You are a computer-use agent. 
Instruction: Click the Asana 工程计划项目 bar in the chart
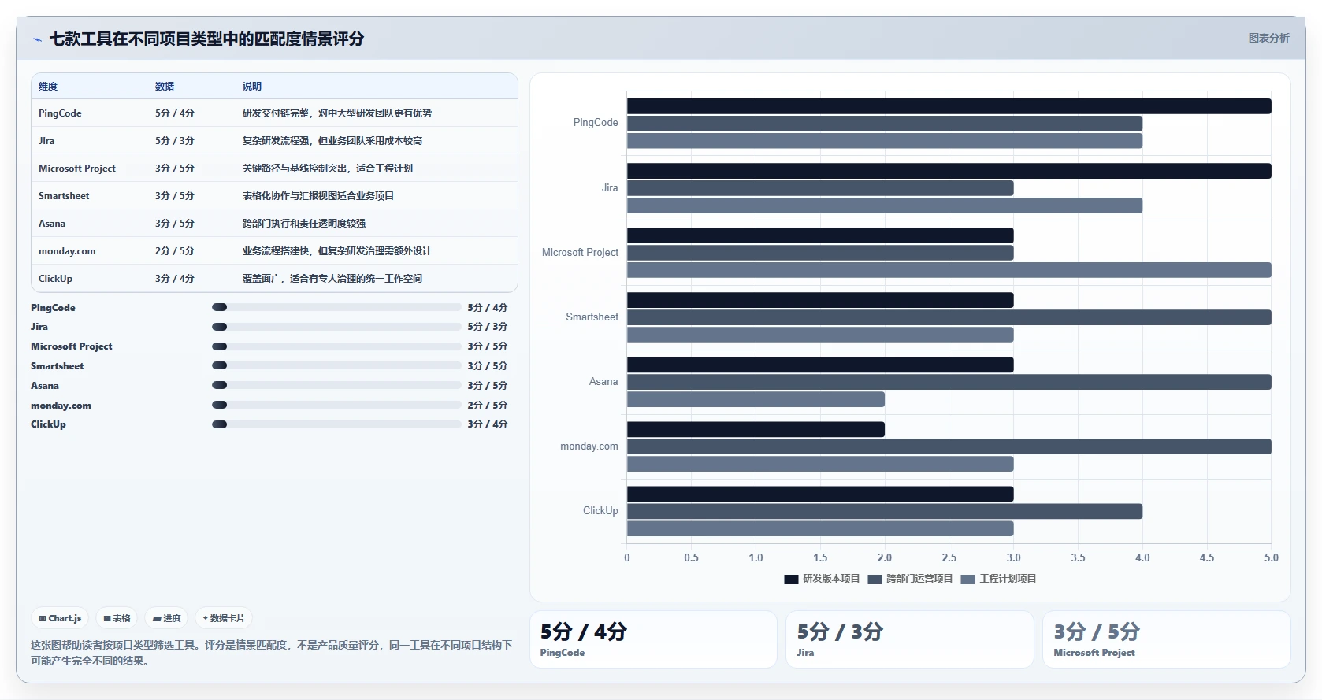(x=756, y=399)
